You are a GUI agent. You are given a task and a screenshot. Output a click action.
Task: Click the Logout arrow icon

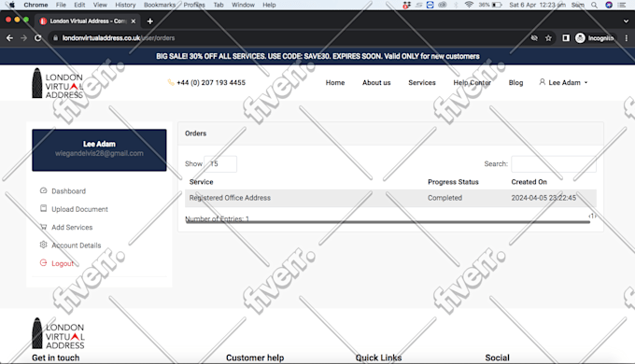pos(43,263)
